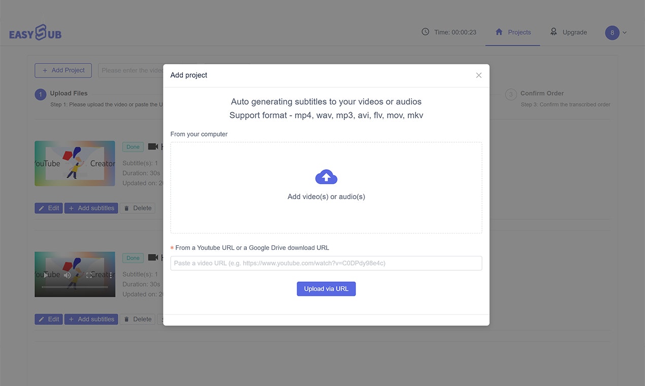Click Add video(s) or audio(s) drop zone
This screenshot has width=645, height=386.
pos(326,188)
